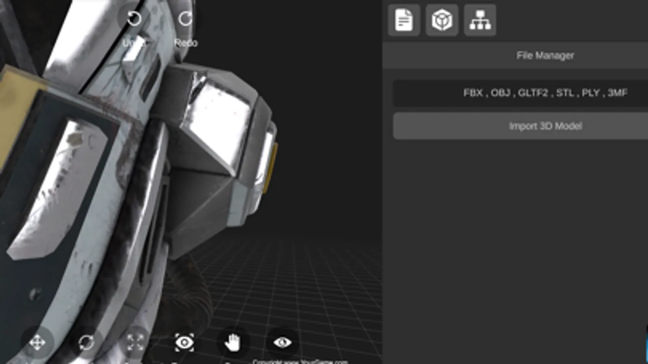Open the File Manager document tab icon
This screenshot has width=648, height=364.
pyautogui.click(x=404, y=20)
